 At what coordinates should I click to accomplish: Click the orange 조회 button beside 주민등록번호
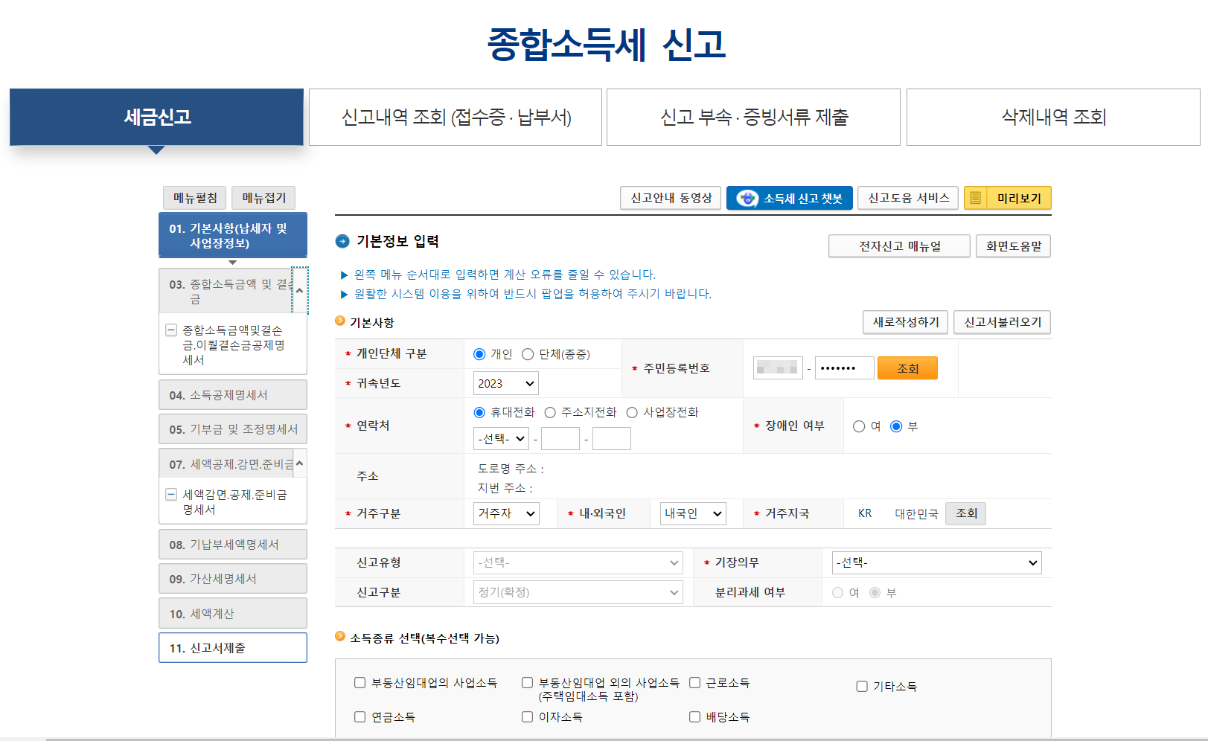click(x=907, y=368)
